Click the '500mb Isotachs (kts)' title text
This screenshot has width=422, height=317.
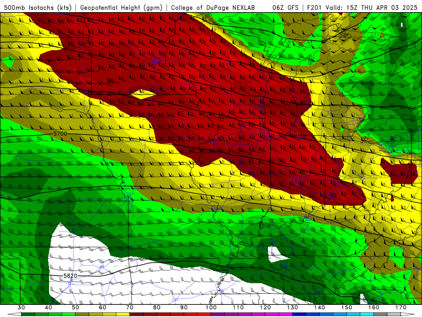coord(37,7)
